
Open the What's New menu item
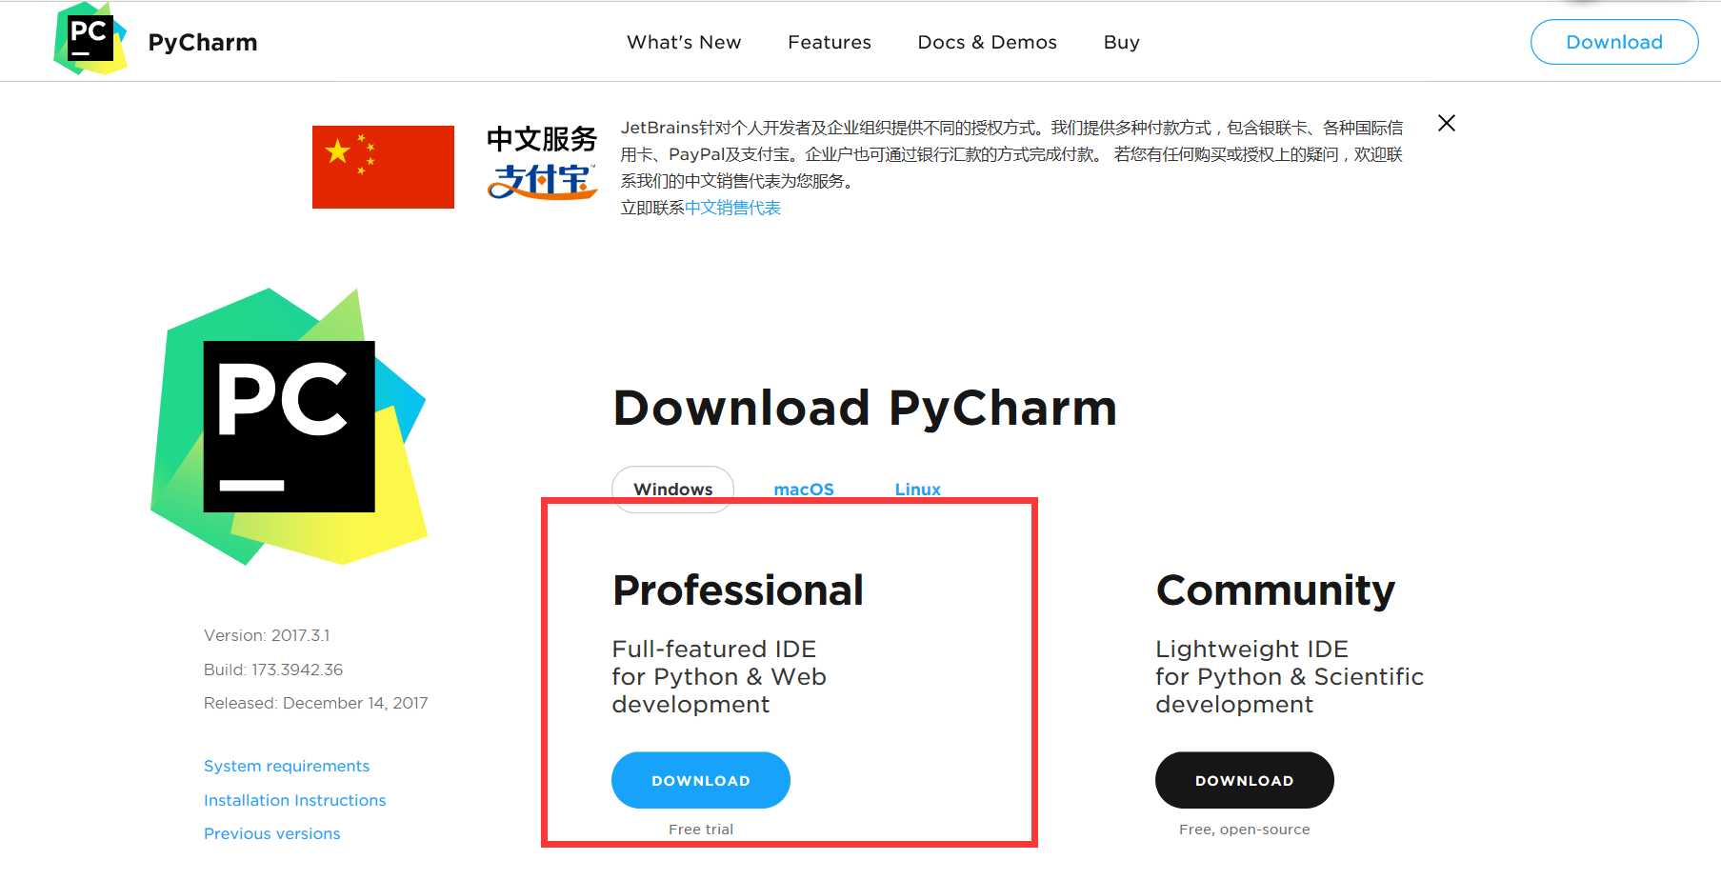(684, 42)
